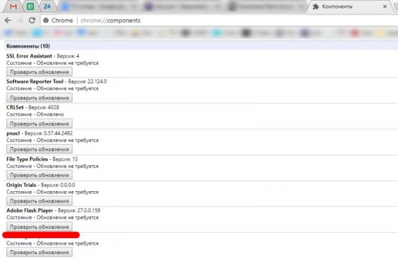Check updates for Origin Trials
The image size is (398, 258).
click(39, 201)
